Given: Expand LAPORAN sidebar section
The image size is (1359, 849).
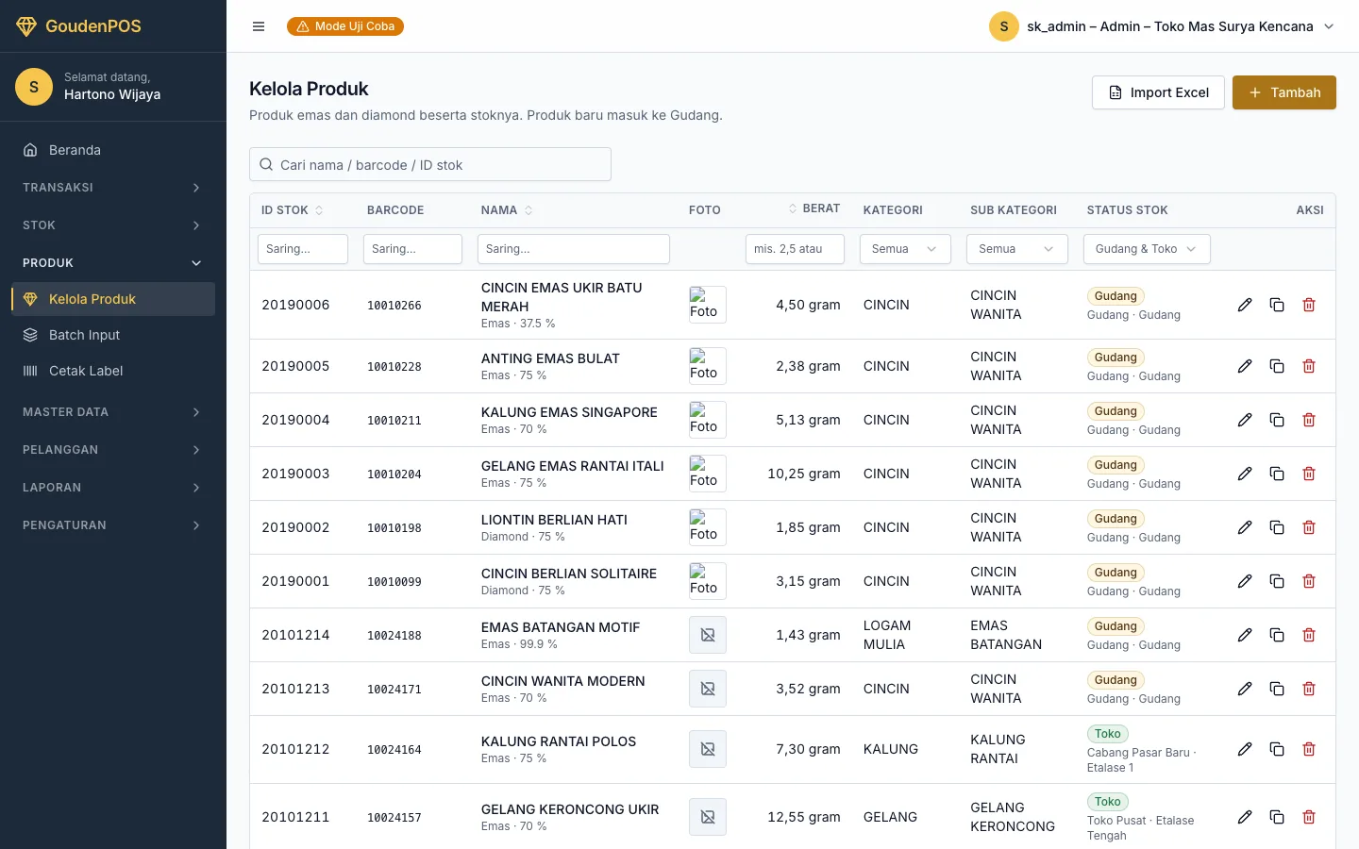Looking at the screenshot, I should (x=113, y=488).
